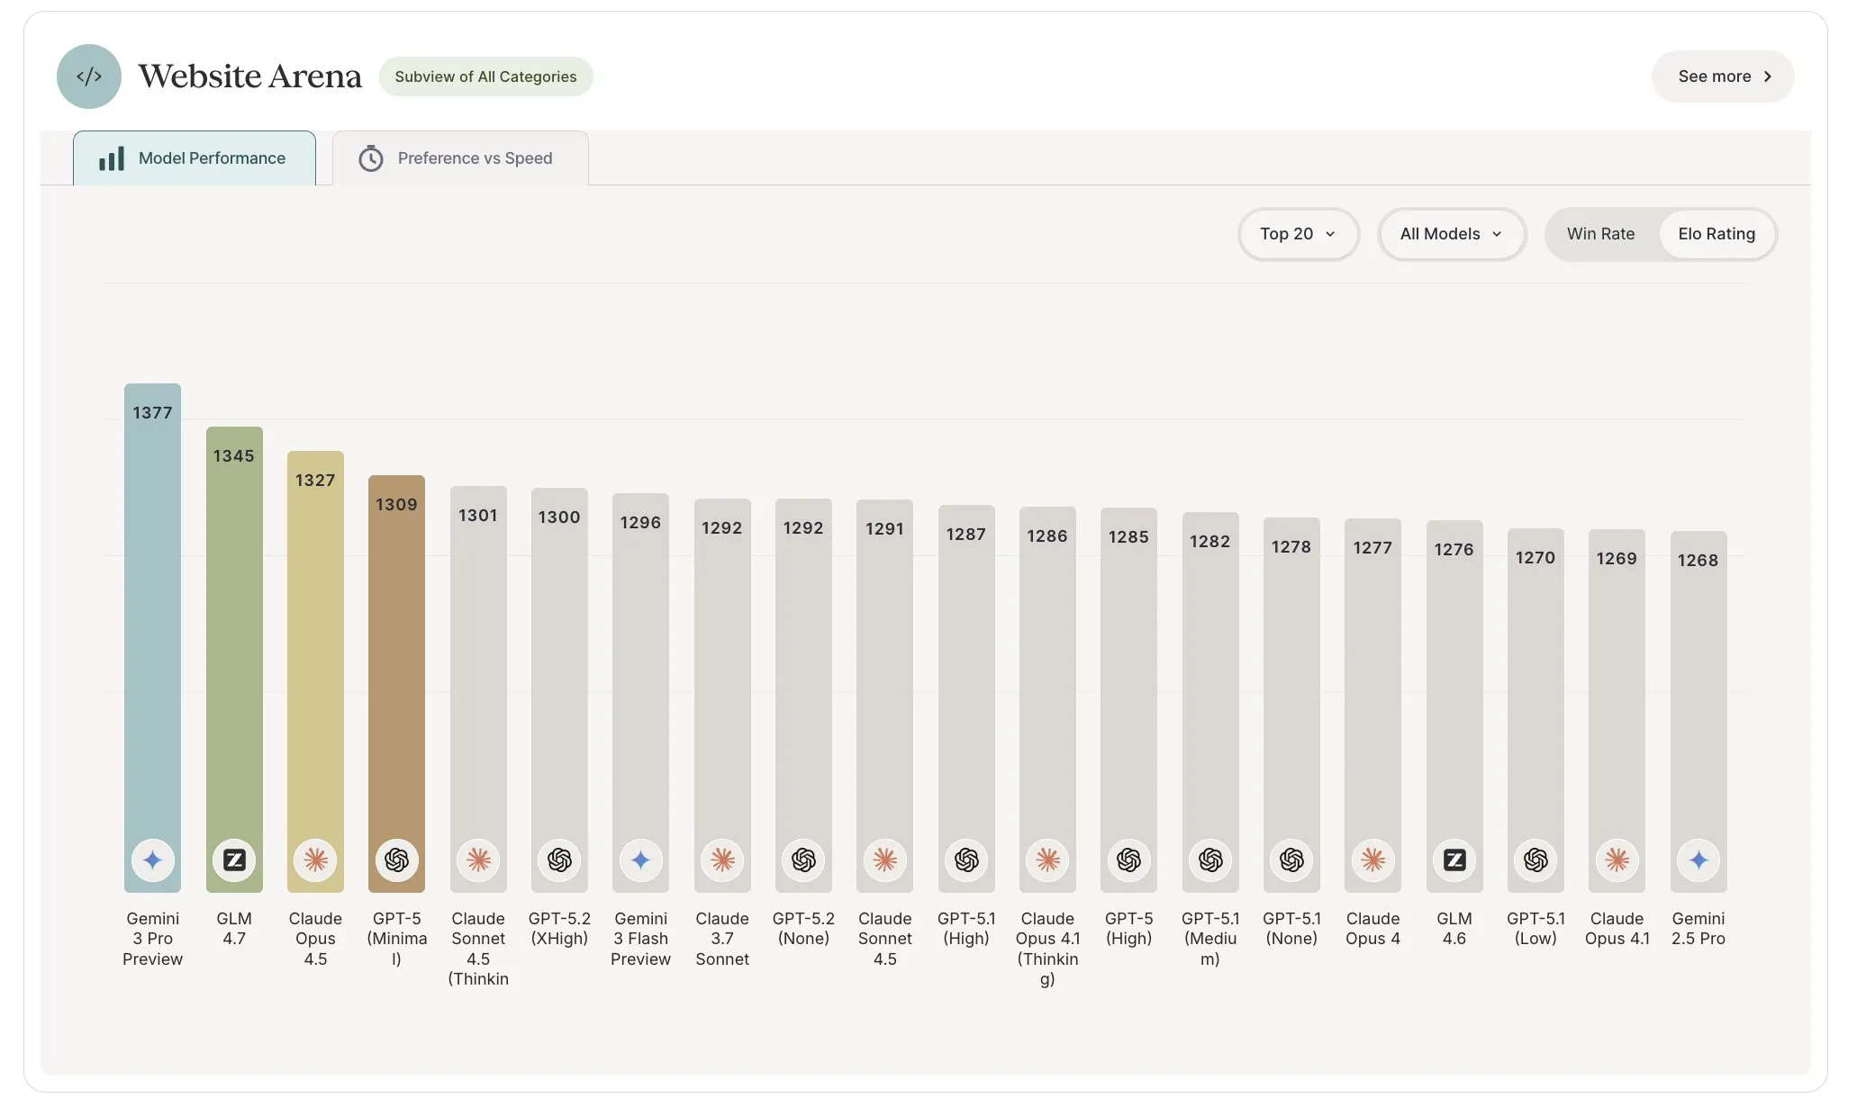Click Gemini 3 Pro Preview's sparkle icon
Image resolution: width=1857 pixels, height=1107 pixels.
[x=152, y=860]
